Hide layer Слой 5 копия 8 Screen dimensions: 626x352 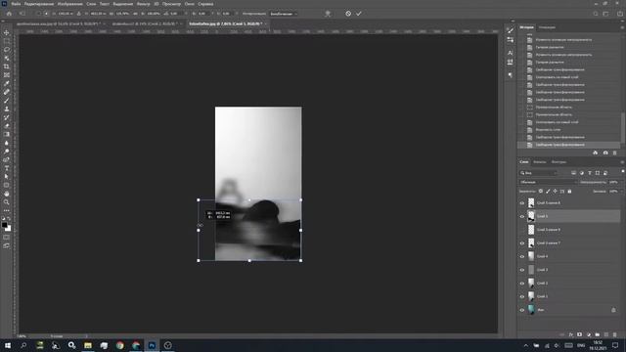coord(521,203)
